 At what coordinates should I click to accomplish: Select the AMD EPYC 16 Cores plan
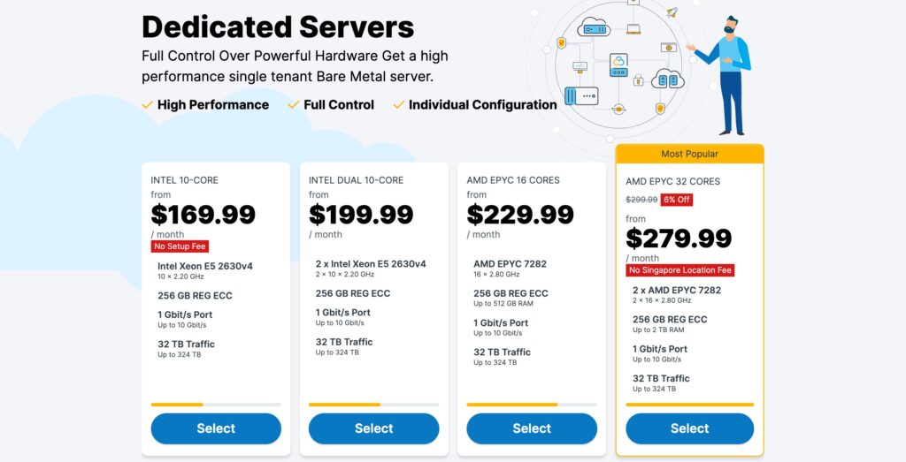pos(532,428)
